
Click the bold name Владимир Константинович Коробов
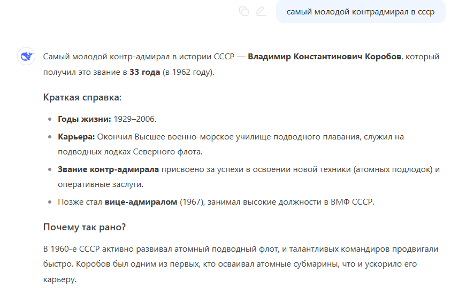click(324, 57)
